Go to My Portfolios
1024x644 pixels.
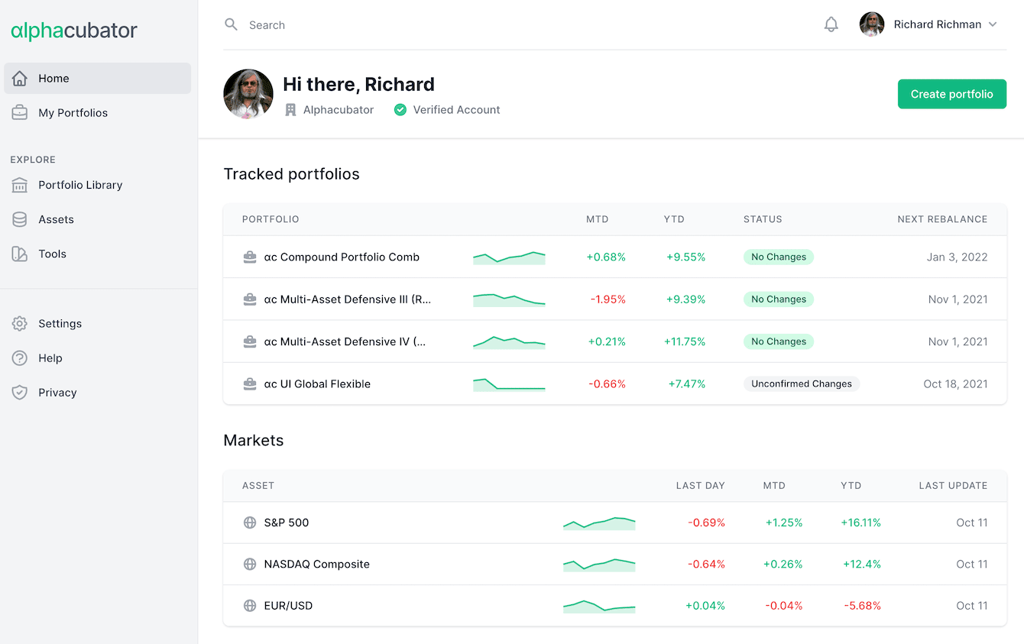coord(73,112)
